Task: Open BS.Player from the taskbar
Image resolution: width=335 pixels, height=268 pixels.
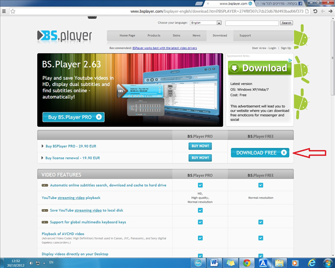Action: tap(198, 263)
